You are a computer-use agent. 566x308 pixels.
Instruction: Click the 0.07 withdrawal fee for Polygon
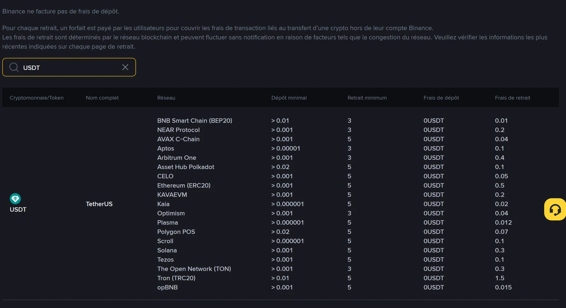tap(501, 232)
